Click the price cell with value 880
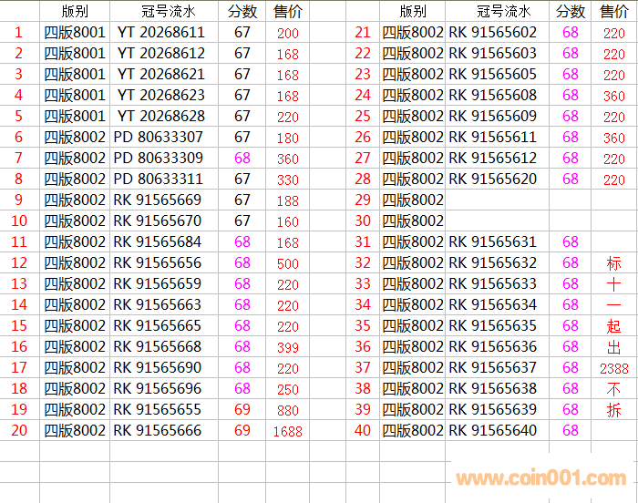 click(x=288, y=410)
